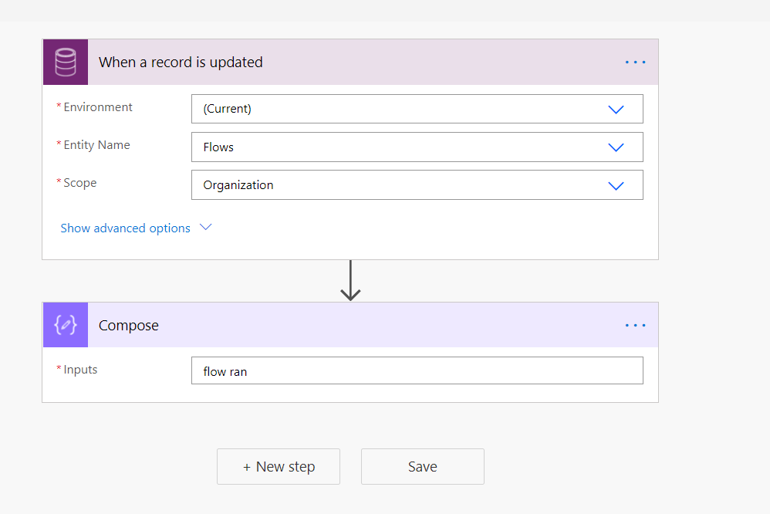
Task: Click the Inputs field containing 'flow ran'
Action: point(417,370)
